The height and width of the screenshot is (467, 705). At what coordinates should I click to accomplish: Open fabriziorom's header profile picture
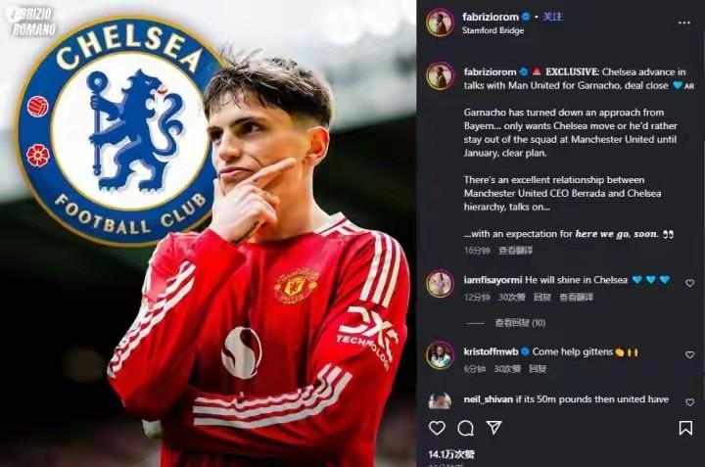440,23
